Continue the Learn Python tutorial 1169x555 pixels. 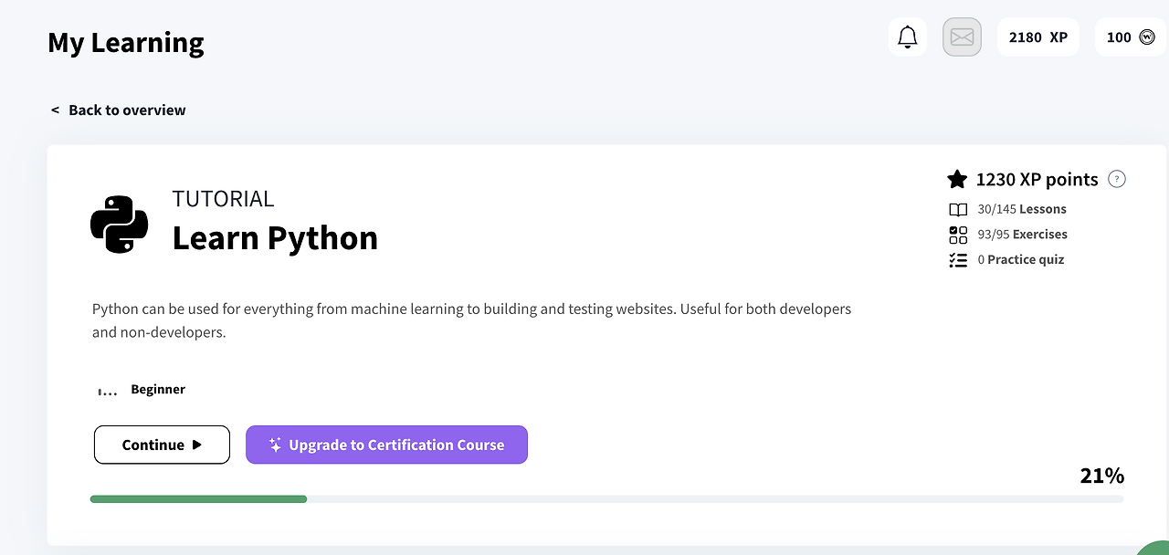[x=162, y=445]
